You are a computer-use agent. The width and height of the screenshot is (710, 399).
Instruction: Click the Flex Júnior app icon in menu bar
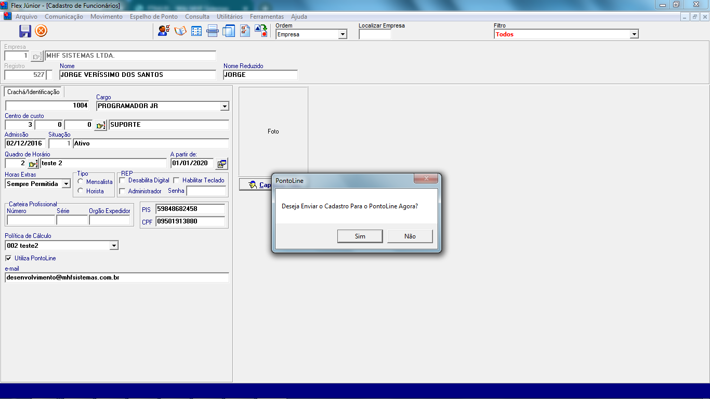[x=7, y=16]
